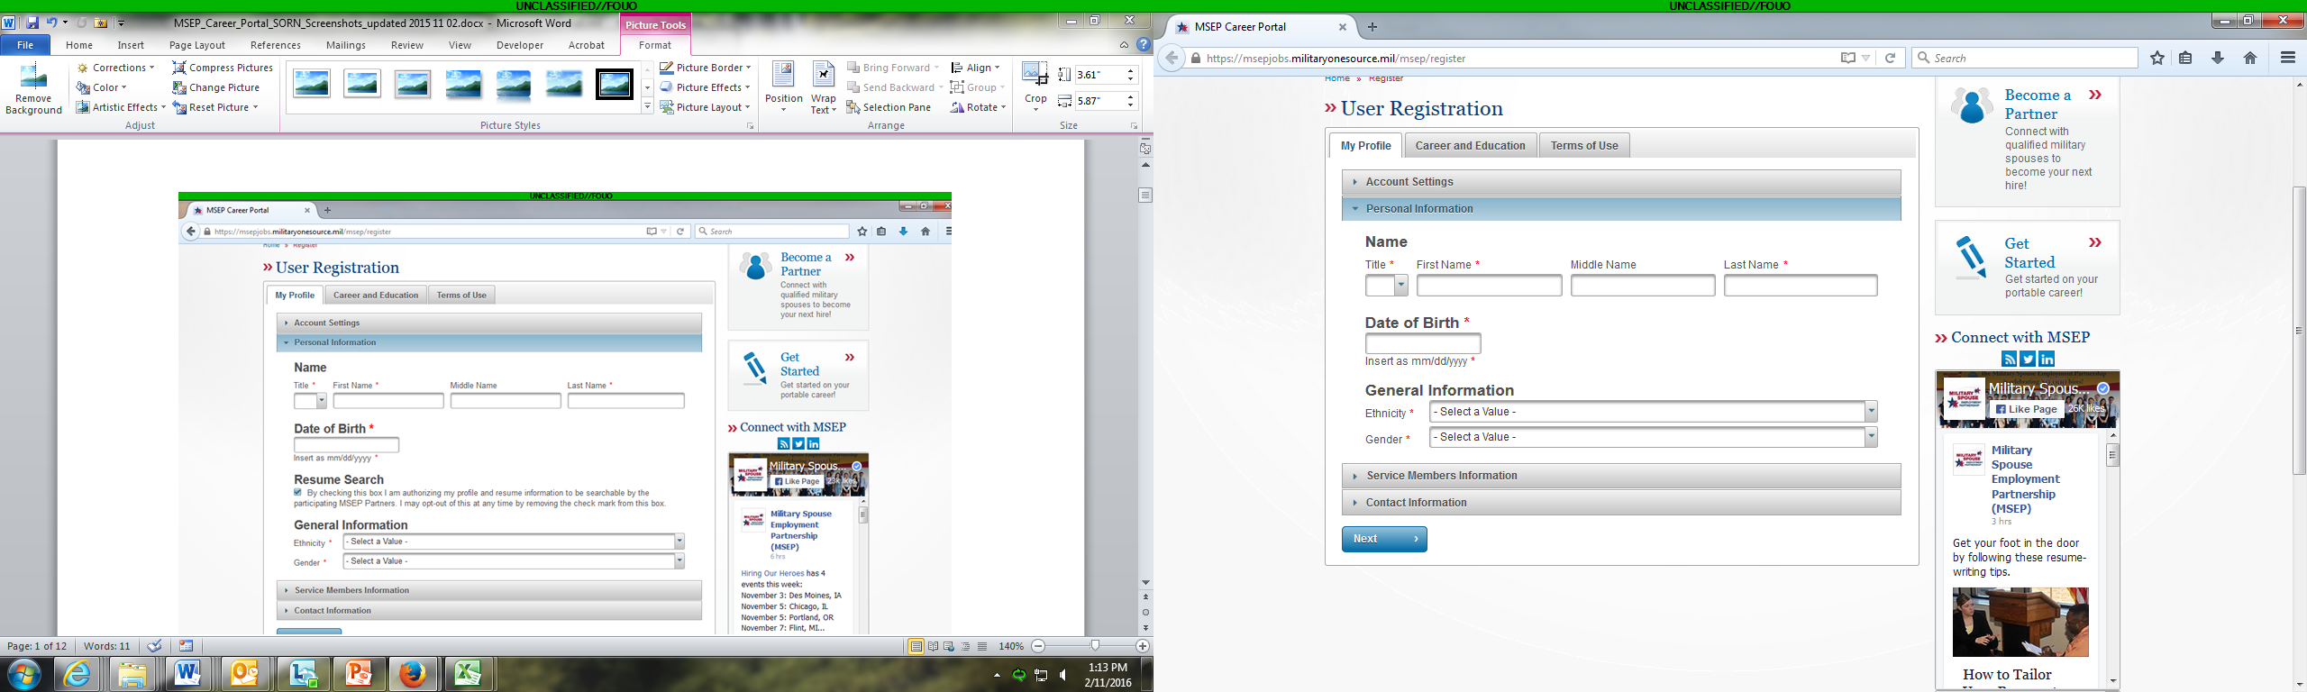Click the Word zoom slider handle
Viewport: 2307px width, 692px height.
click(x=1095, y=646)
